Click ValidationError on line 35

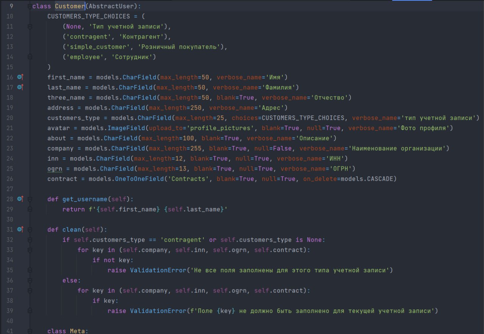tap(158, 270)
